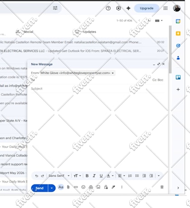Insert a bulleted list

(x=137, y=176)
